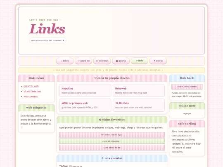223x167 pixels.
Task: Open the sobre mí nav page
Action: (83, 61)
